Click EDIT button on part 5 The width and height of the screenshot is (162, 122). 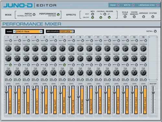click(47, 41)
